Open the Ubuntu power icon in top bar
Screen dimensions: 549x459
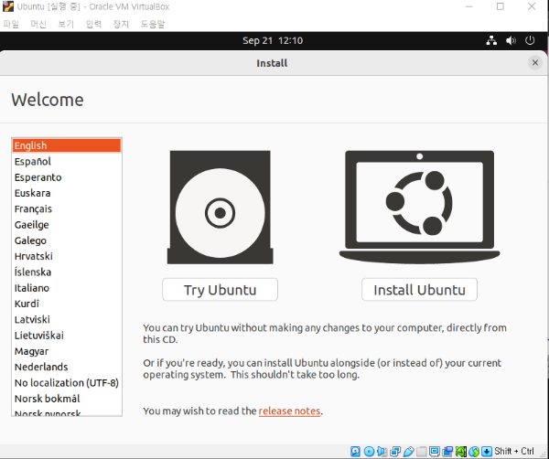coord(530,40)
